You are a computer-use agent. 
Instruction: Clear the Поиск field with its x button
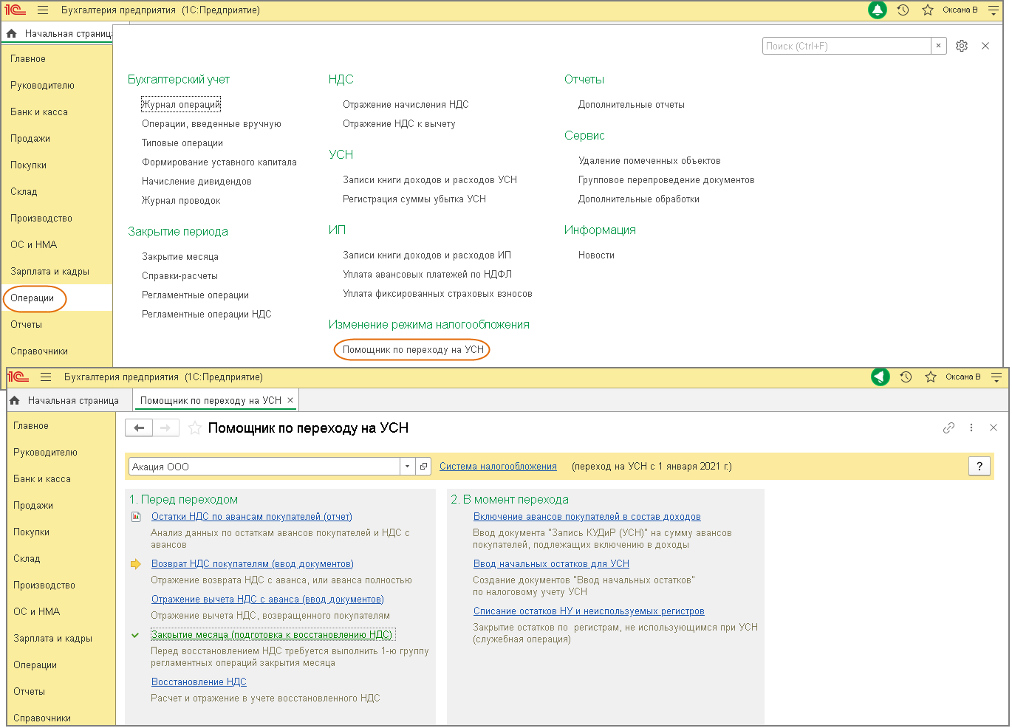[x=939, y=46]
